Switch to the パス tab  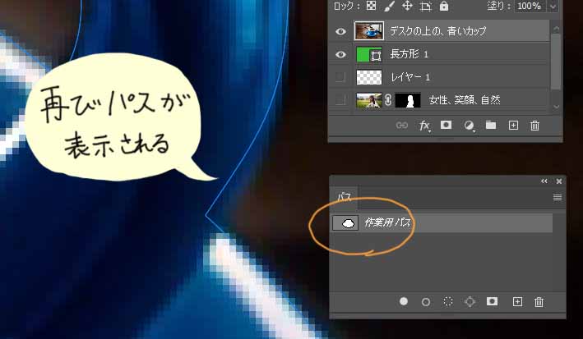coord(346,198)
